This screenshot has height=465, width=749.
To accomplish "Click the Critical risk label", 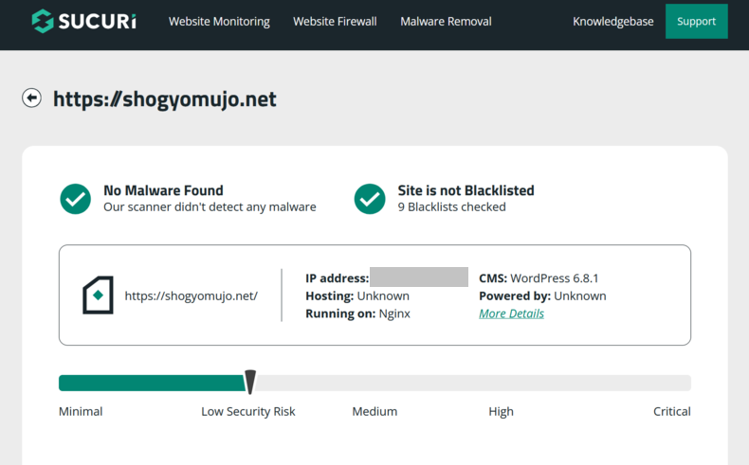I will coord(671,411).
